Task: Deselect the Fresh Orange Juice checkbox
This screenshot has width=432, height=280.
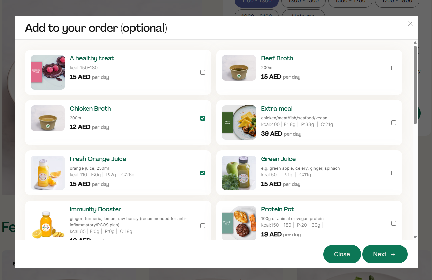Action: point(203,173)
